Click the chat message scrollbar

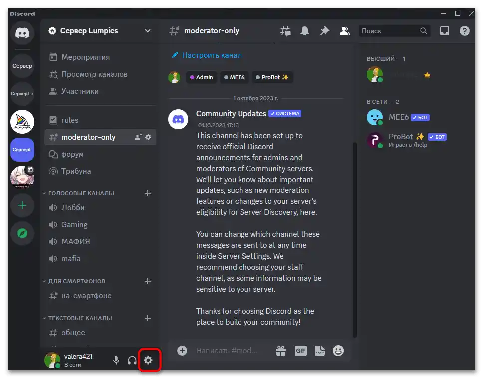tap(355, 240)
